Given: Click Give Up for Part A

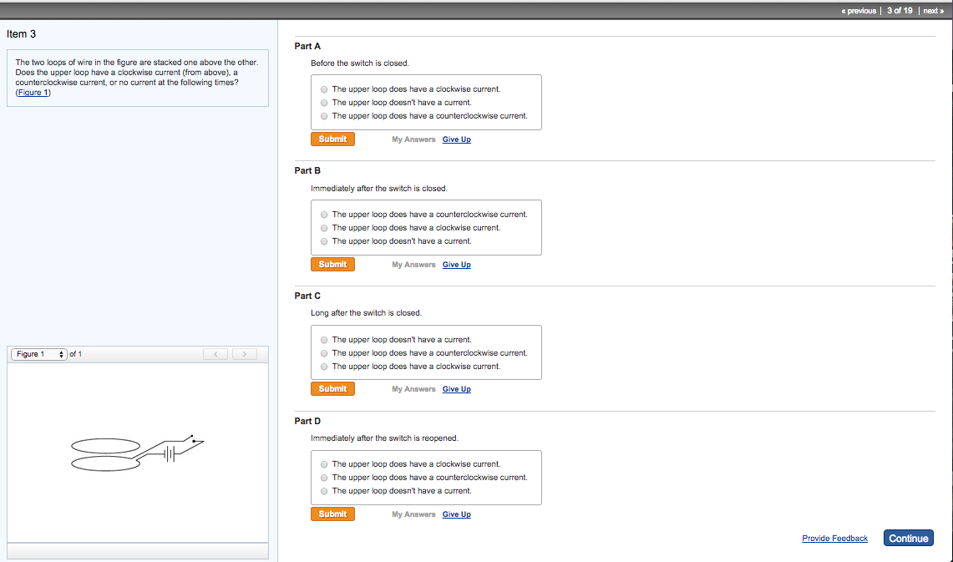Looking at the screenshot, I should [456, 139].
